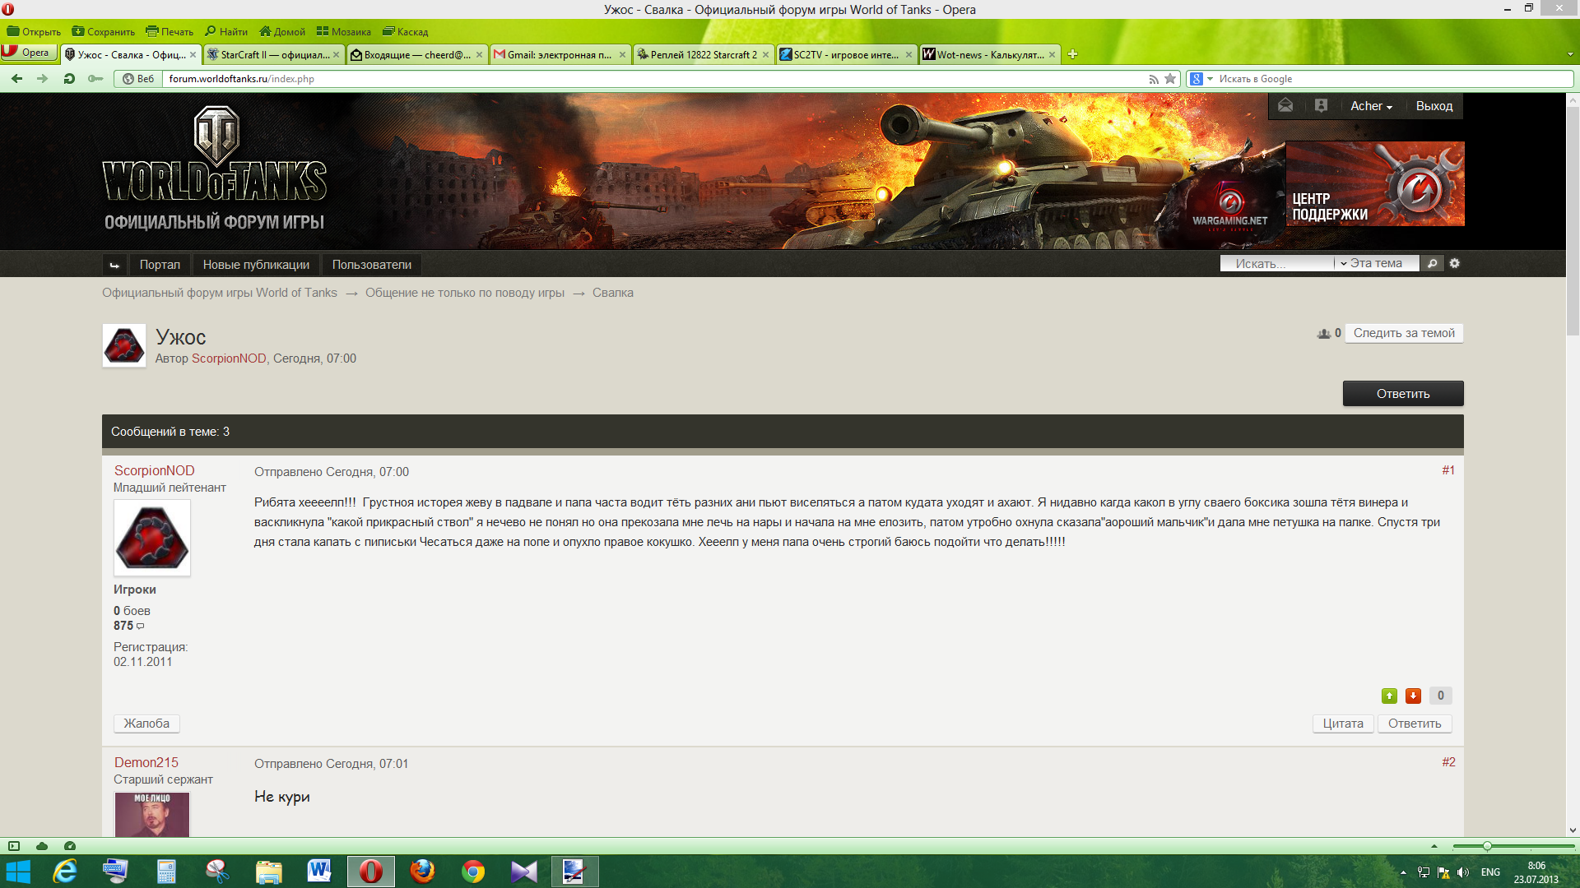Click the Домой toolbar button
Image resolution: width=1580 pixels, height=888 pixels.
point(282,32)
